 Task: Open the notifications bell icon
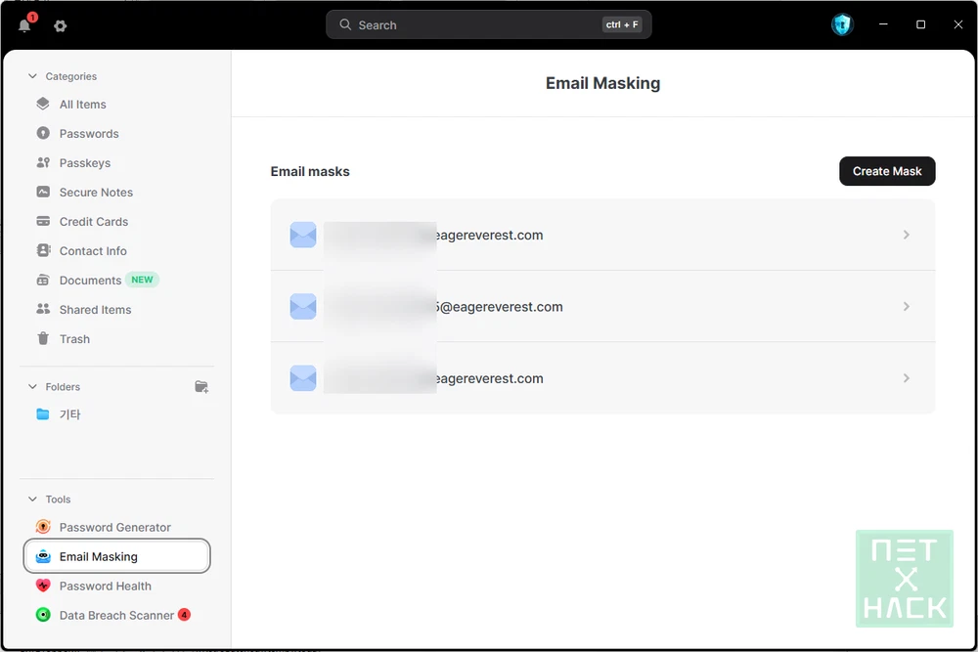(25, 25)
